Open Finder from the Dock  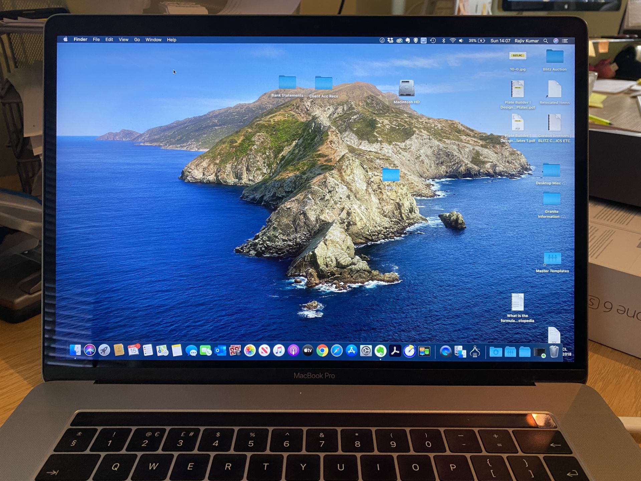coord(75,350)
